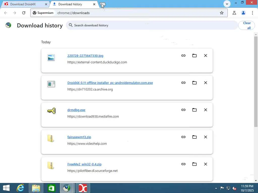The width and height of the screenshot is (258, 193).
Task: Copy download link for fairusewm13.zip
Action: coord(183,137)
